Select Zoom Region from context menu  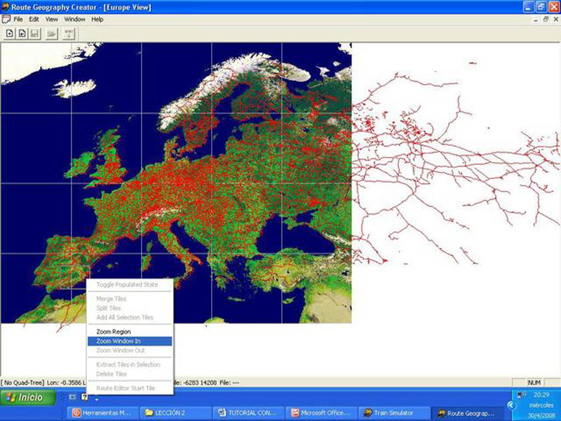pos(114,331)
